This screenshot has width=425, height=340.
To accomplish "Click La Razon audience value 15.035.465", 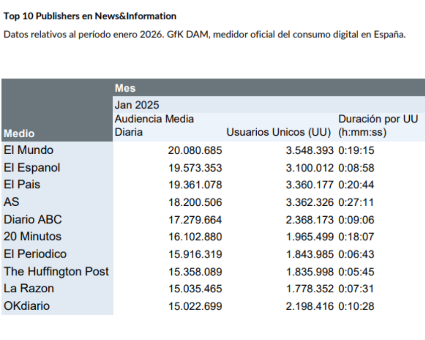I will click(x=195, y=289).
